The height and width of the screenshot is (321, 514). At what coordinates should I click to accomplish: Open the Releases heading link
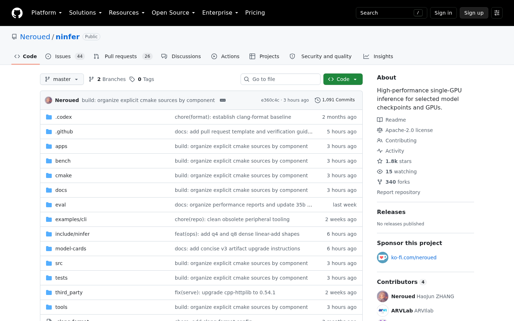click(x=391, y=212)
